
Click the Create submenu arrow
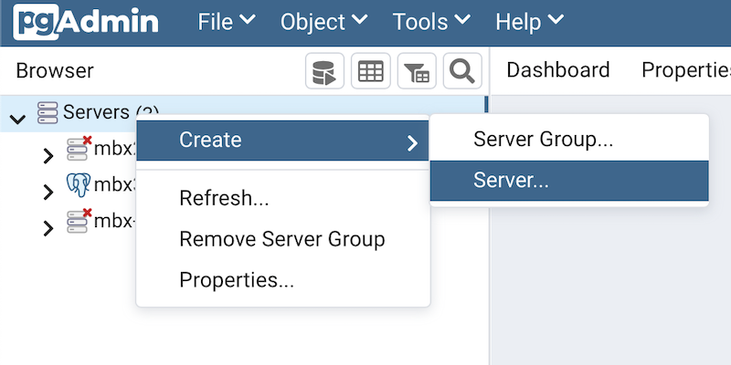coord(412,143)
